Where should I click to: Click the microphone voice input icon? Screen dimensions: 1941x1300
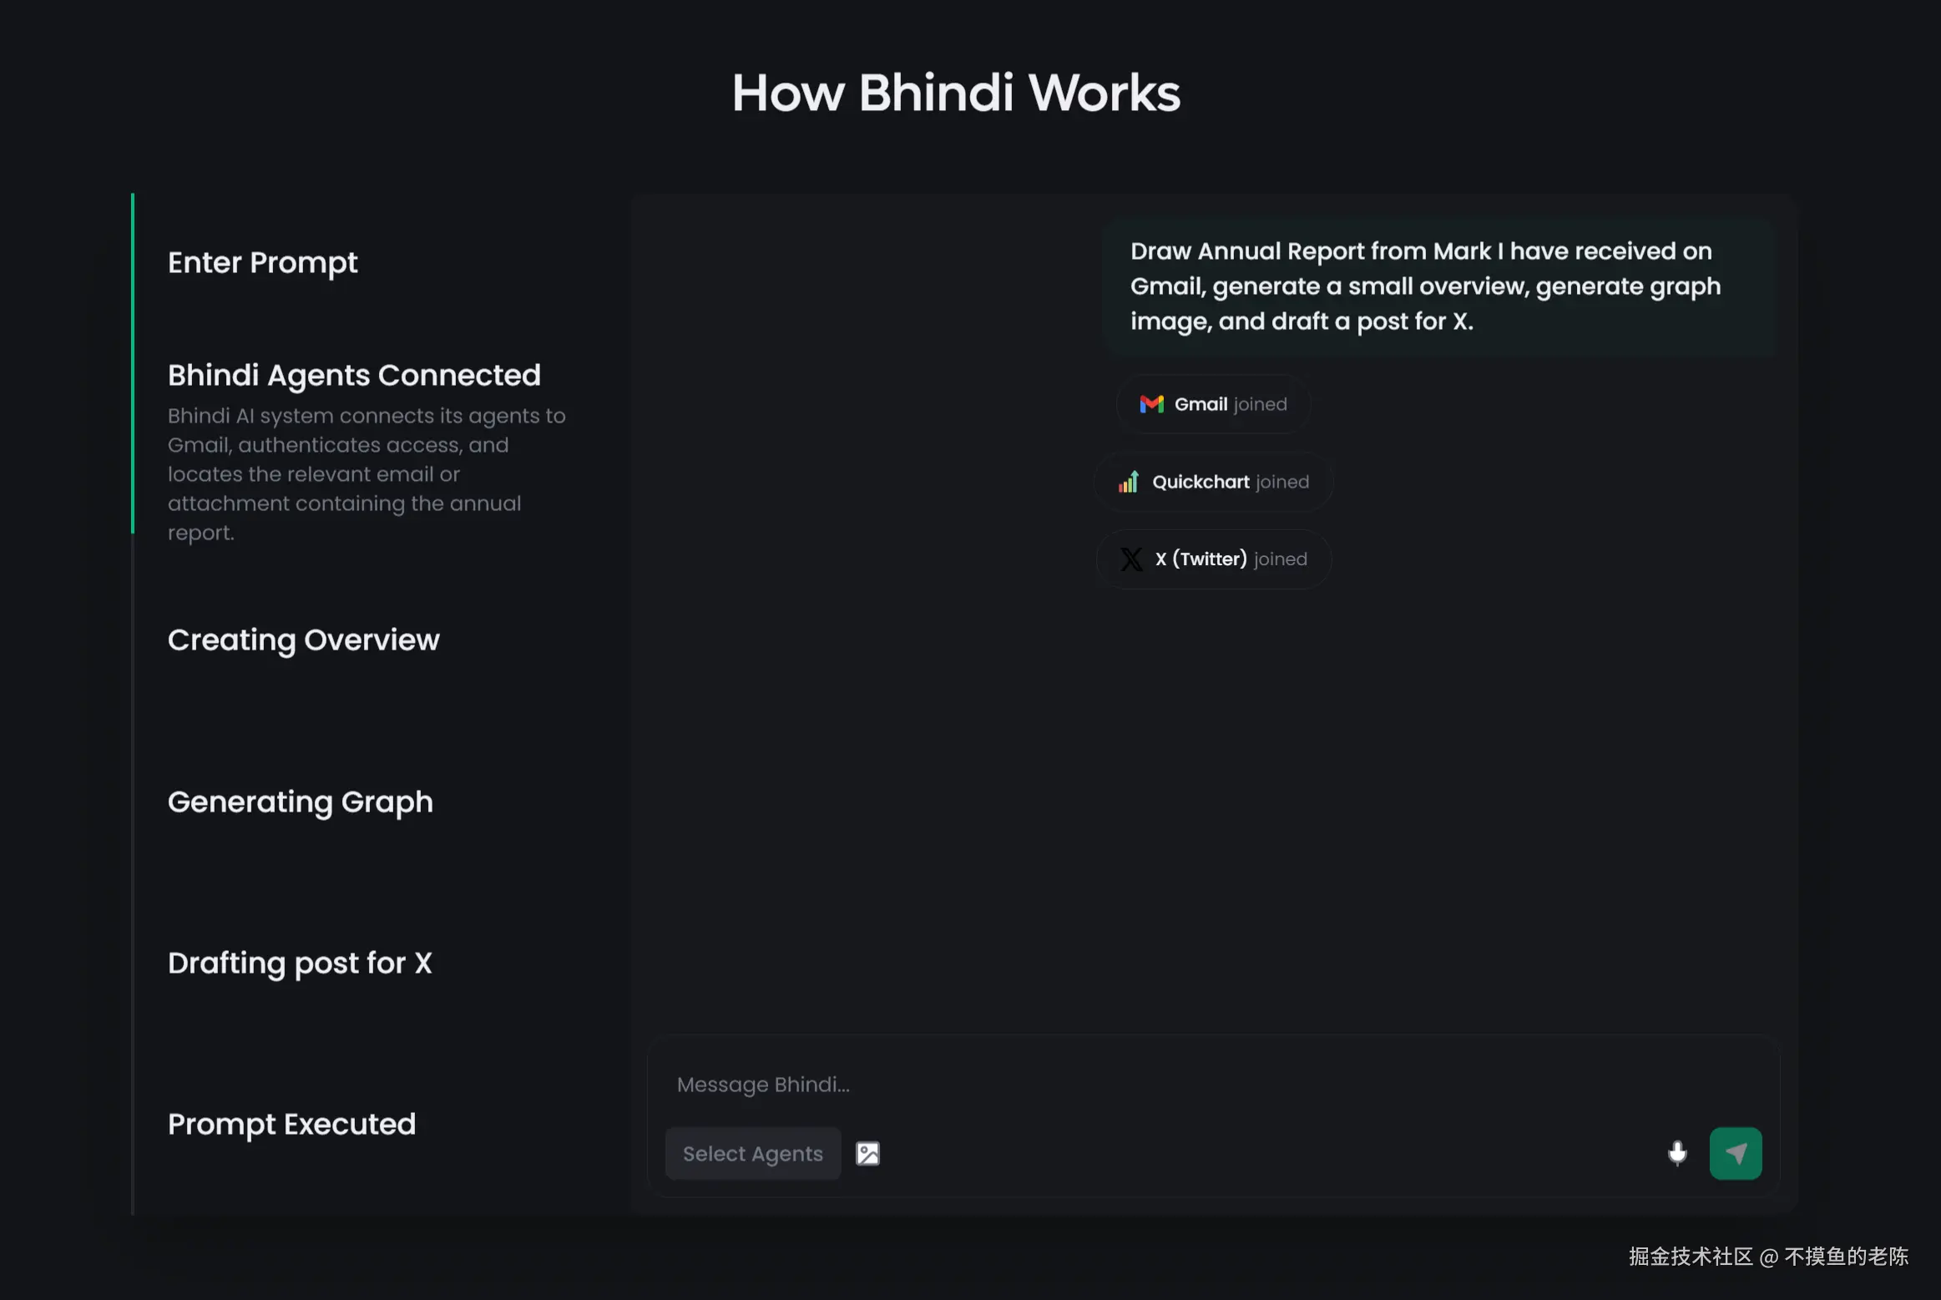1677,1153
